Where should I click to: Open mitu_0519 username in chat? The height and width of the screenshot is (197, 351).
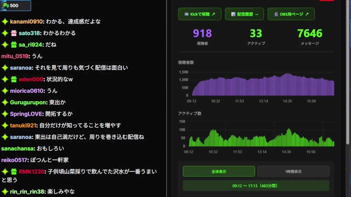coord(15,56)
